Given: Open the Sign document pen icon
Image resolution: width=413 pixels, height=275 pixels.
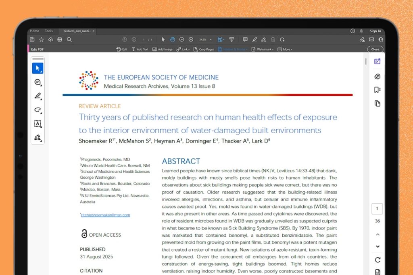Looking at the screenshot, I should click(264, 39).
